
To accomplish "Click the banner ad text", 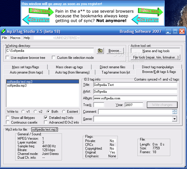I will (x=94, y=16).
